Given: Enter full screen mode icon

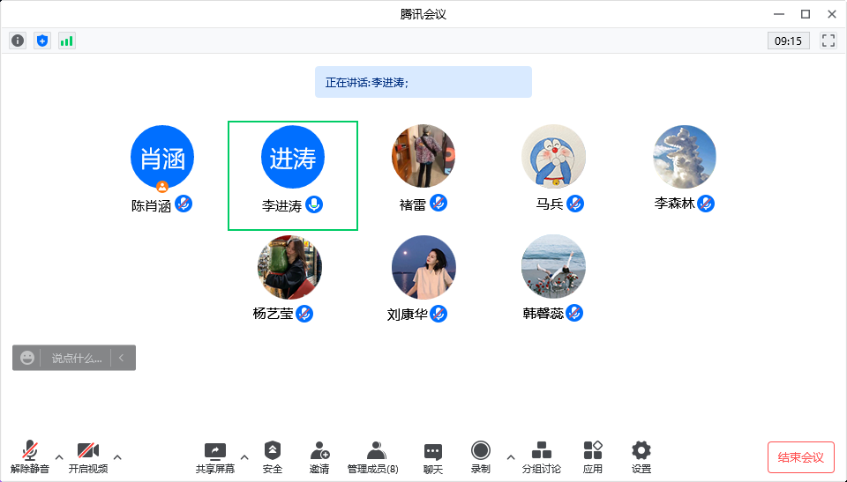Looking at the screenshot, I should click(828, 41).
